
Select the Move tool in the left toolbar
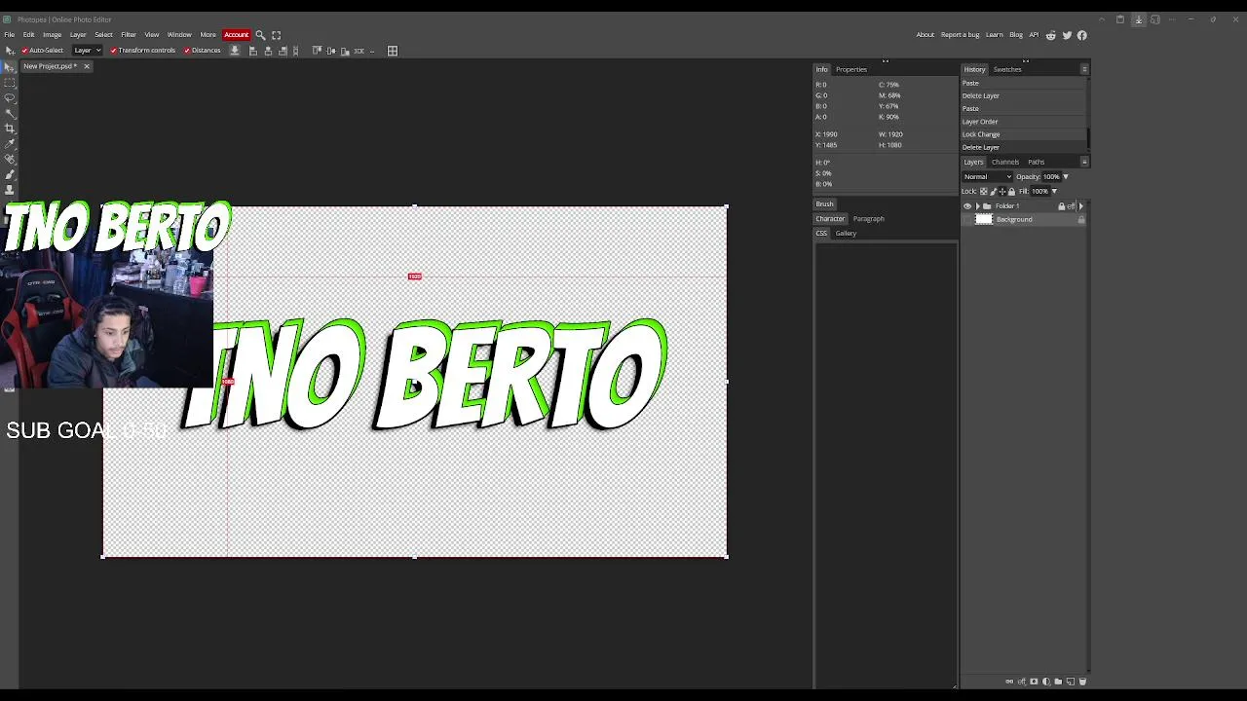pos(10,66)
